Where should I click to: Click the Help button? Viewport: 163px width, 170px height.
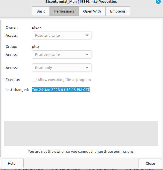(x=12, y=163)
